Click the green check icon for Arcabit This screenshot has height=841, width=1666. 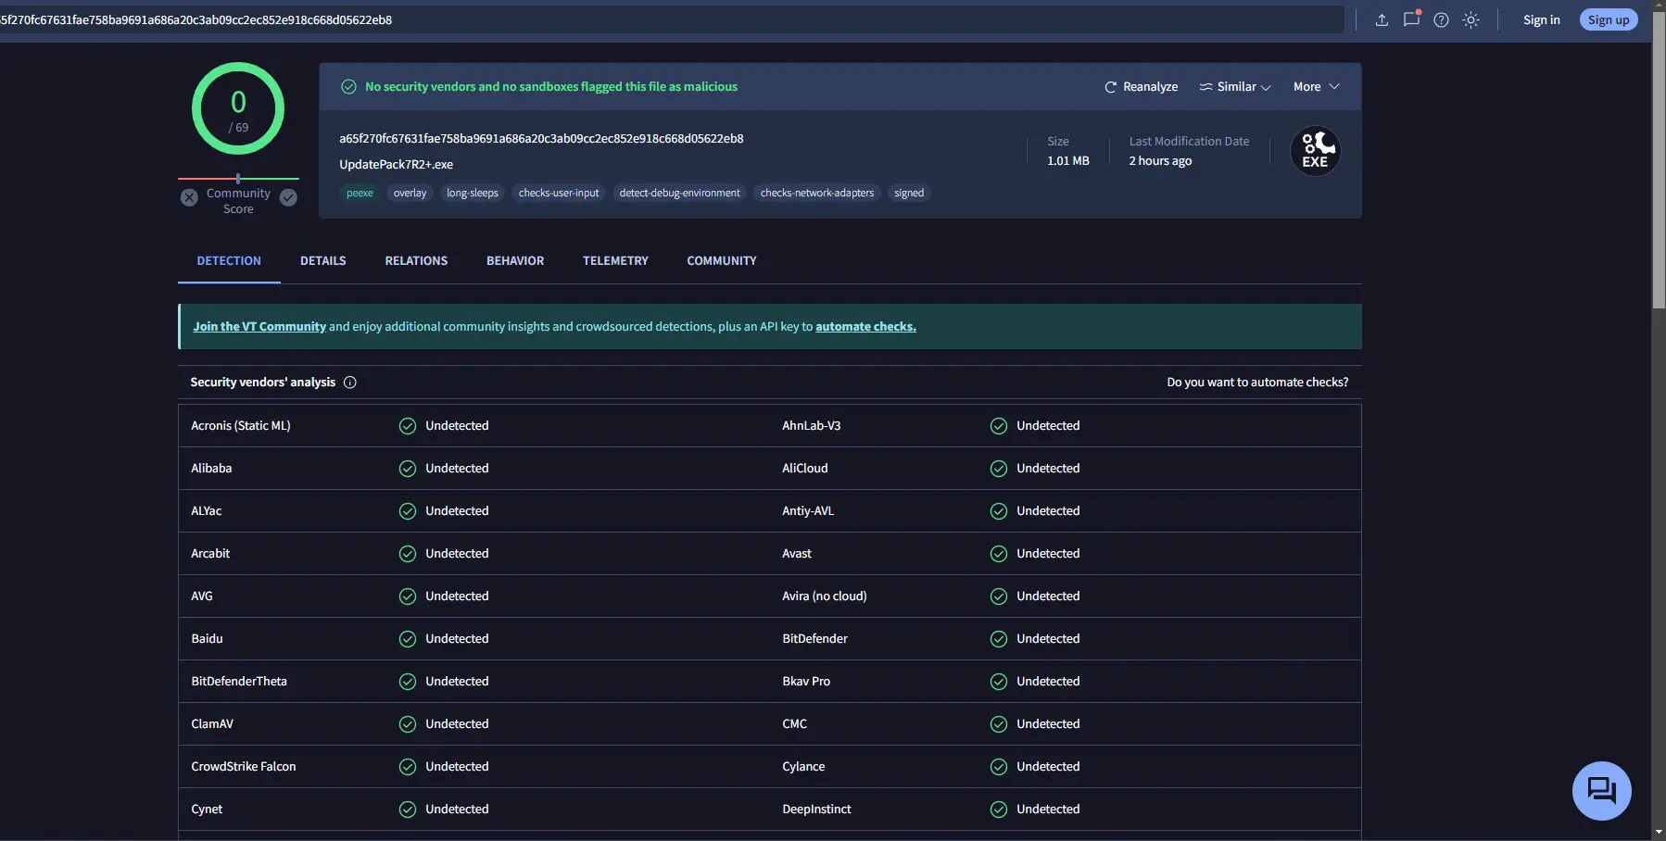(407, 554)
